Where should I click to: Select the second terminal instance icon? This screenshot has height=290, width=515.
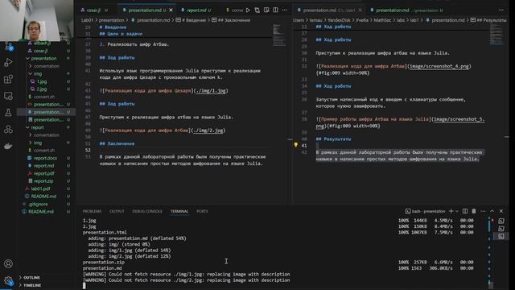click(501, 229)
